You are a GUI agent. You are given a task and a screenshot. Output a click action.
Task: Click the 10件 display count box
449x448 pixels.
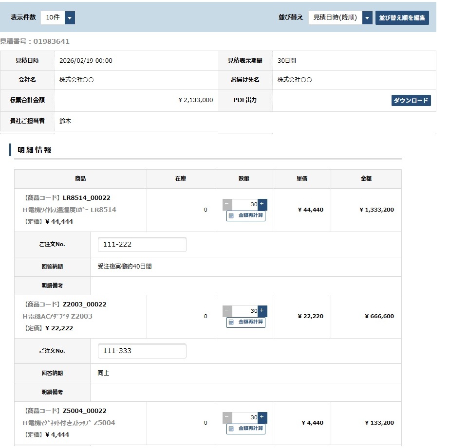(52, 18)
